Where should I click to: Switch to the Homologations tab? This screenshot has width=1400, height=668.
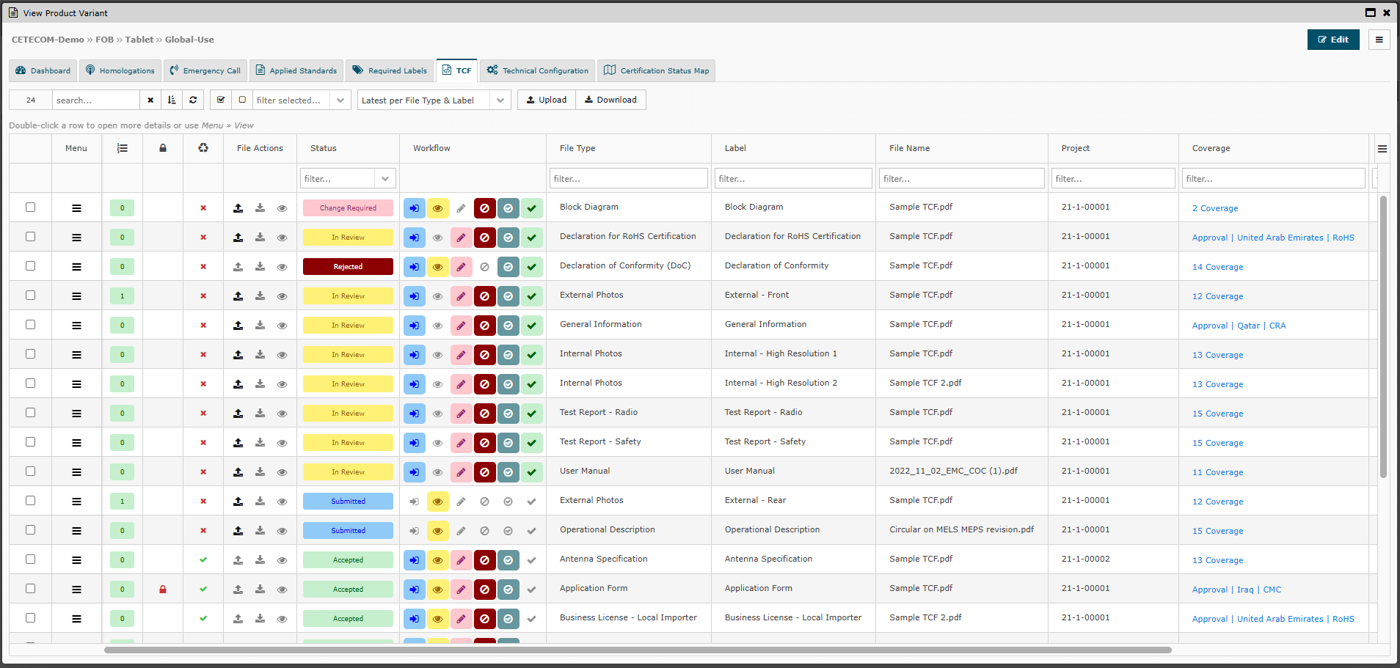point(120,70)
